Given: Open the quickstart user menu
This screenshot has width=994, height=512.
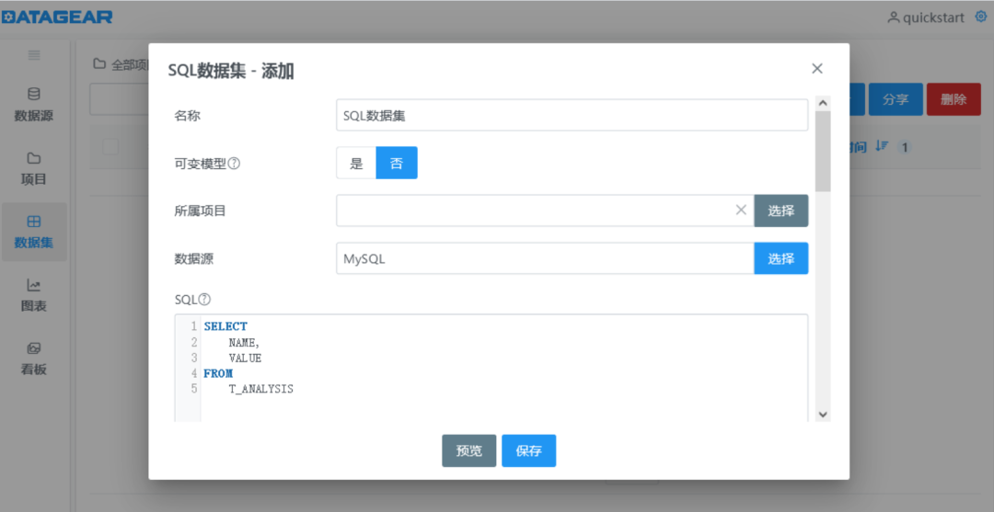Looking at the screenshot, I should click(926, 17).
